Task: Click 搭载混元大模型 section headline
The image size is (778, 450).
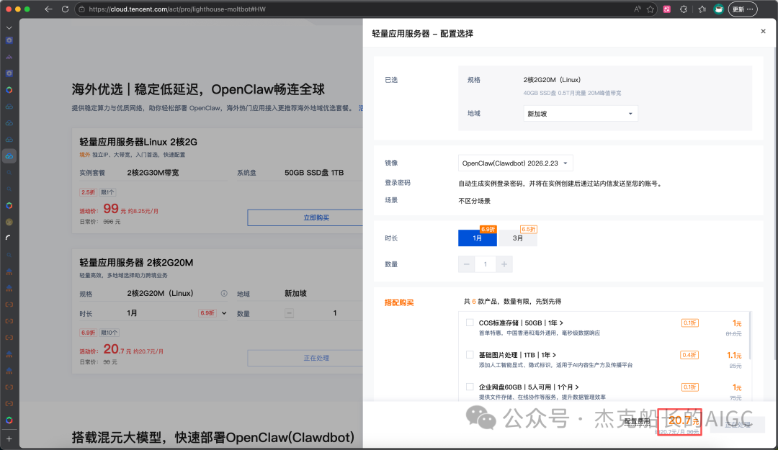Action: [213, 437]
